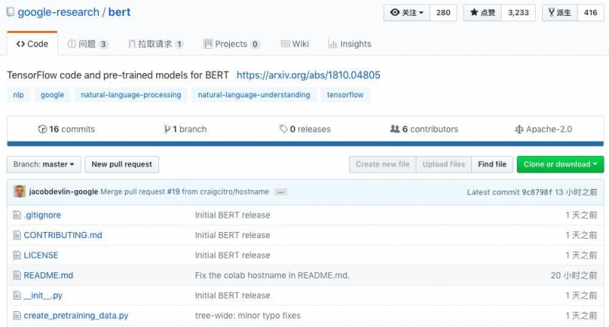View the 3,233 stargazers count
This screenshot has width=609, height=327.
point(518,13)
